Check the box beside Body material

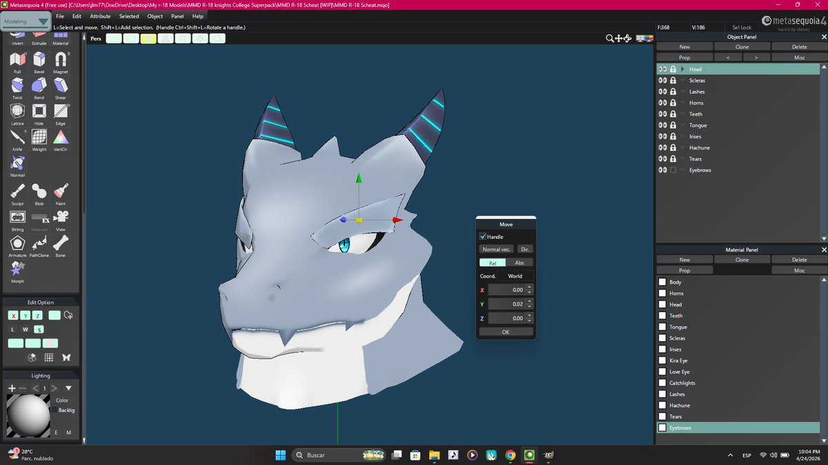(x=662, y=282)
